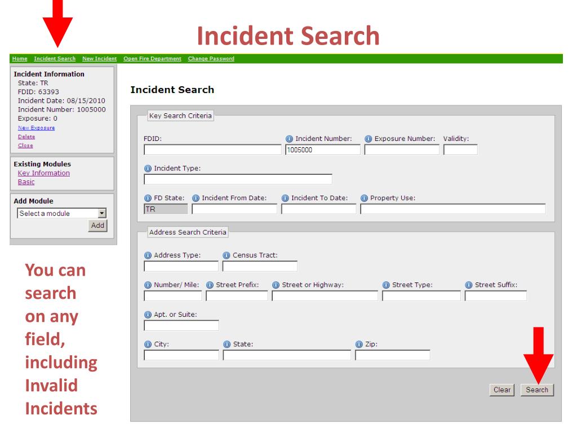Click the text 'FDID: 63393'
577x433 pixels.
tap(38, 92)
